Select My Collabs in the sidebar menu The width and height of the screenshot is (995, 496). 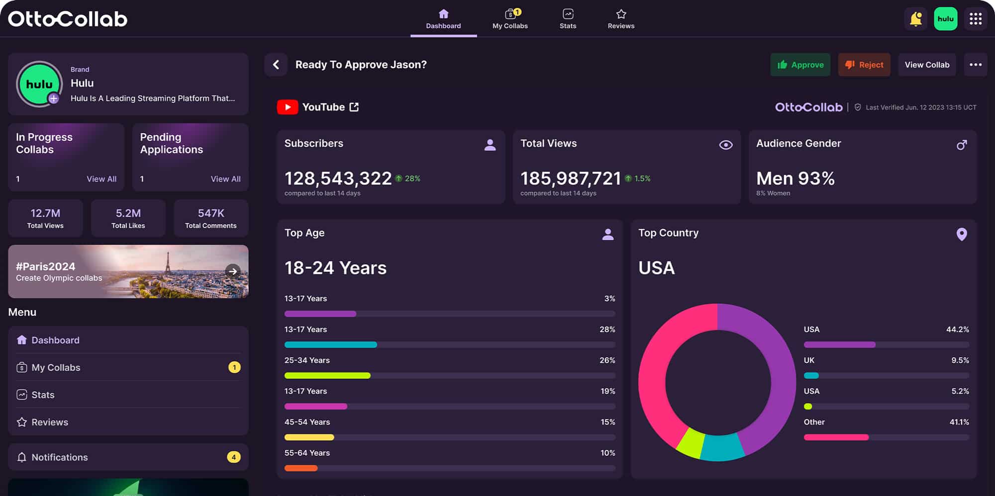coord(128,367)
